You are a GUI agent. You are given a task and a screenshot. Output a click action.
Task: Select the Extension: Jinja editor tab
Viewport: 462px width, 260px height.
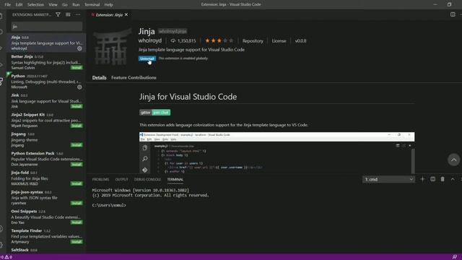point(109,14)
